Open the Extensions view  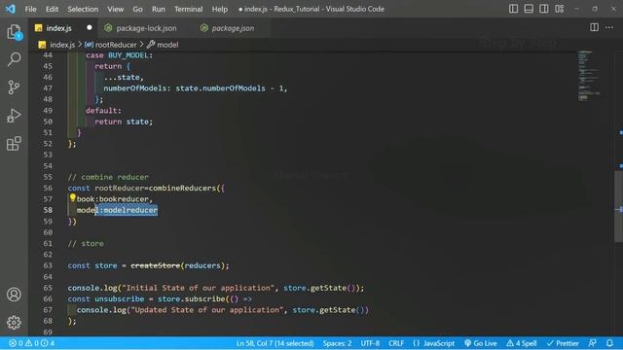tap(14, 143)
